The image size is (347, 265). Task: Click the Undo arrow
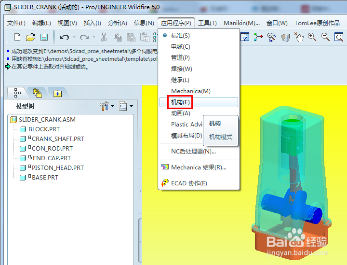tap(65, 37)
